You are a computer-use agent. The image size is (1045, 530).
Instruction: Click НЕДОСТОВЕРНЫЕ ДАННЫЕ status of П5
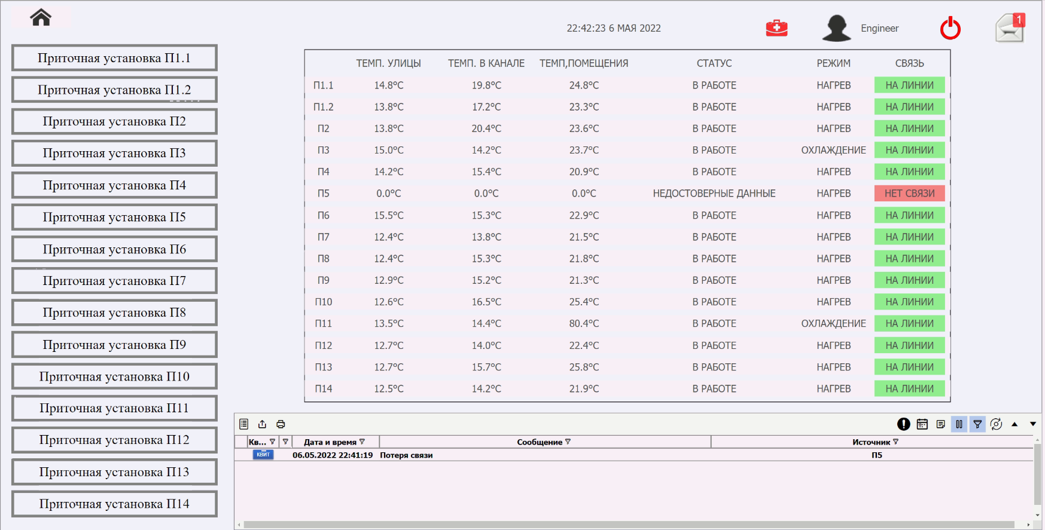pyautogui.click(x=714, y=194)
